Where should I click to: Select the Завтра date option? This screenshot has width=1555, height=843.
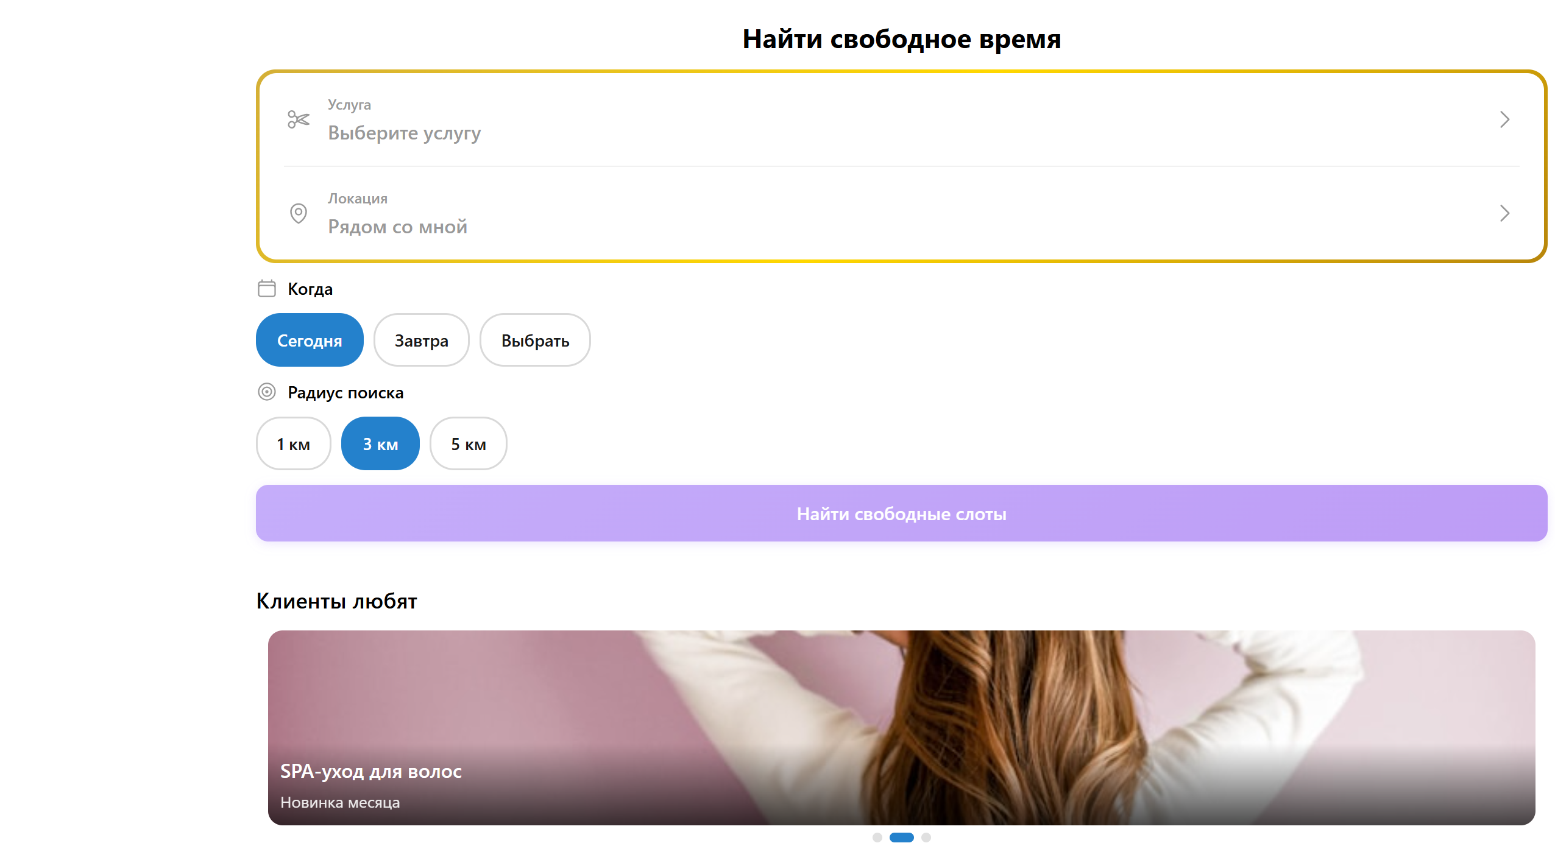[421, 340]
